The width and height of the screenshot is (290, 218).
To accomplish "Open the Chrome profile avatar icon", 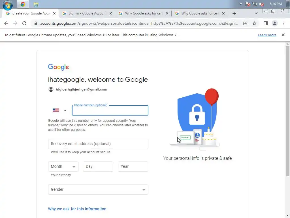I will click(x=275, y=23).
